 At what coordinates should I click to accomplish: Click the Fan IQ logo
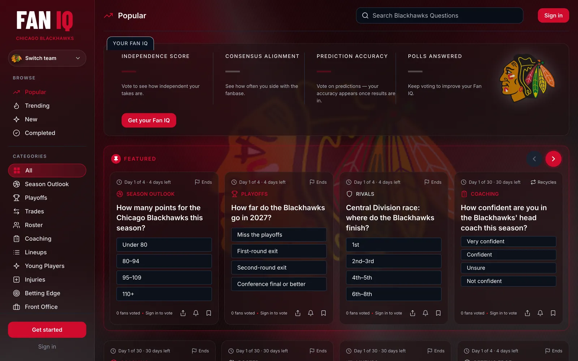[45, 21]
